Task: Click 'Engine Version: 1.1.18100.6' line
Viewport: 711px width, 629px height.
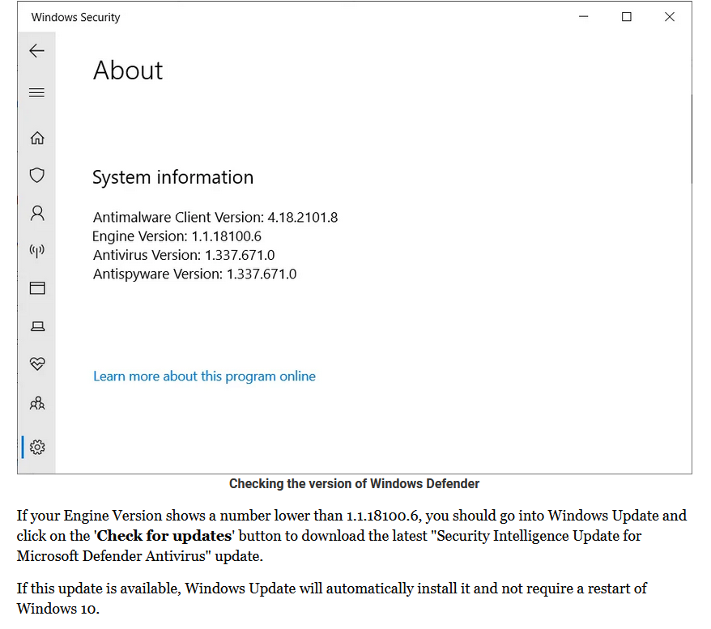Action: pos(177,236)
